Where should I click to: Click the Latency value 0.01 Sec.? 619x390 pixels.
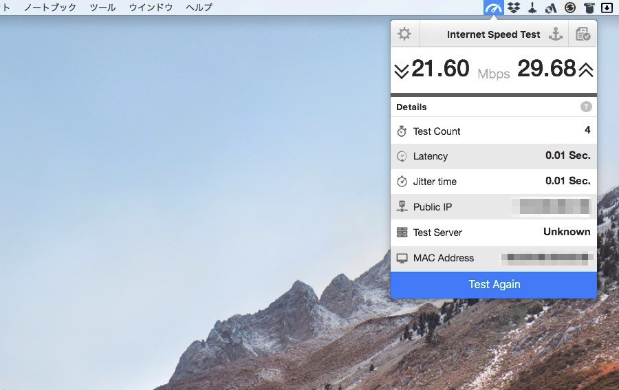[x=568, y=155]
